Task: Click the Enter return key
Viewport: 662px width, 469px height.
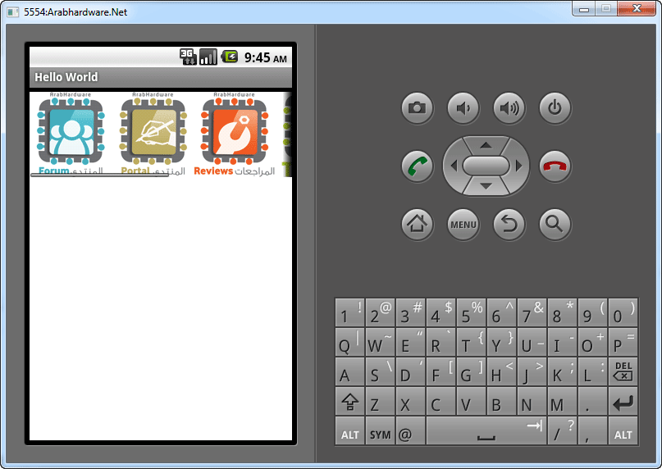Action: [x=623, y=402]
